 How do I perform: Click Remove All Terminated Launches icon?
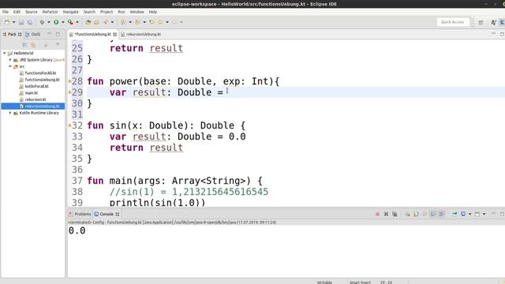click(x=395, y=214)
